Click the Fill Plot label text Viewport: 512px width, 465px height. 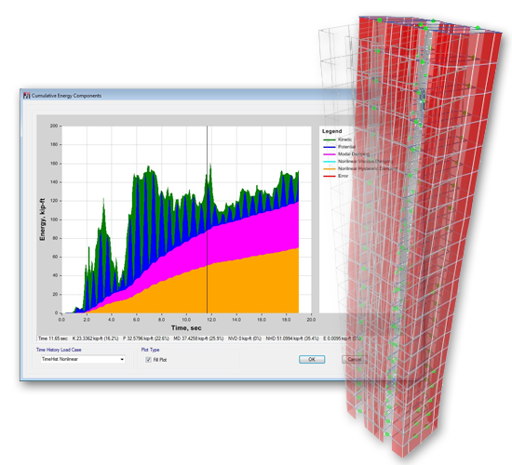click(x=160, y=360)
